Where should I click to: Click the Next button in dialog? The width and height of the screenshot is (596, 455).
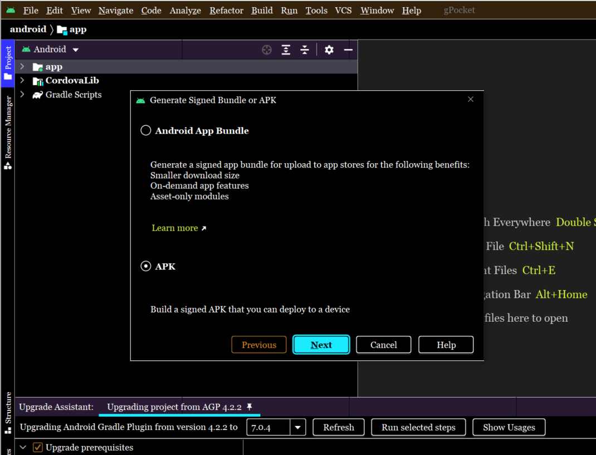pos(321,345)
